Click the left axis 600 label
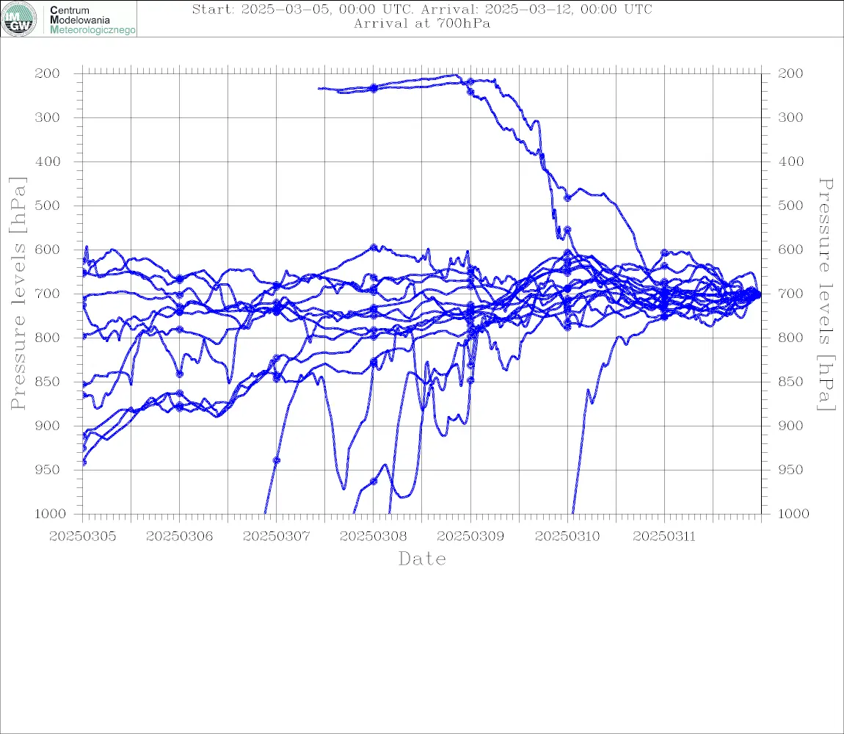This screenshot has width=844, height=734. click(x=48, y=250)
